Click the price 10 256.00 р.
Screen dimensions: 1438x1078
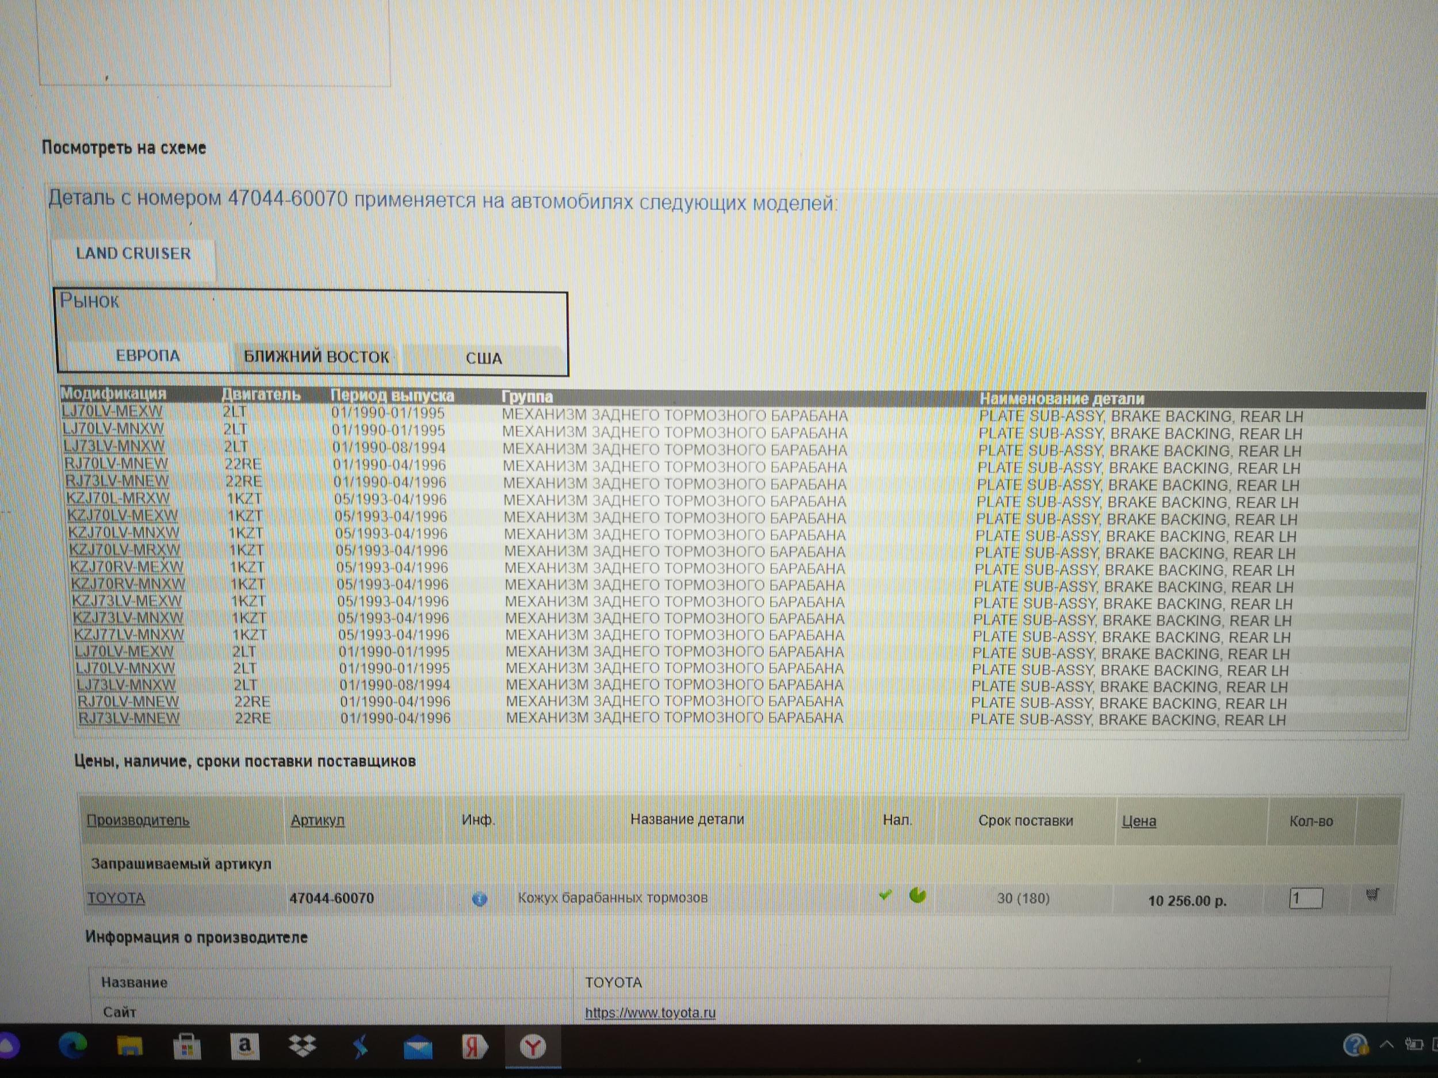click(x=1187, y=900)
